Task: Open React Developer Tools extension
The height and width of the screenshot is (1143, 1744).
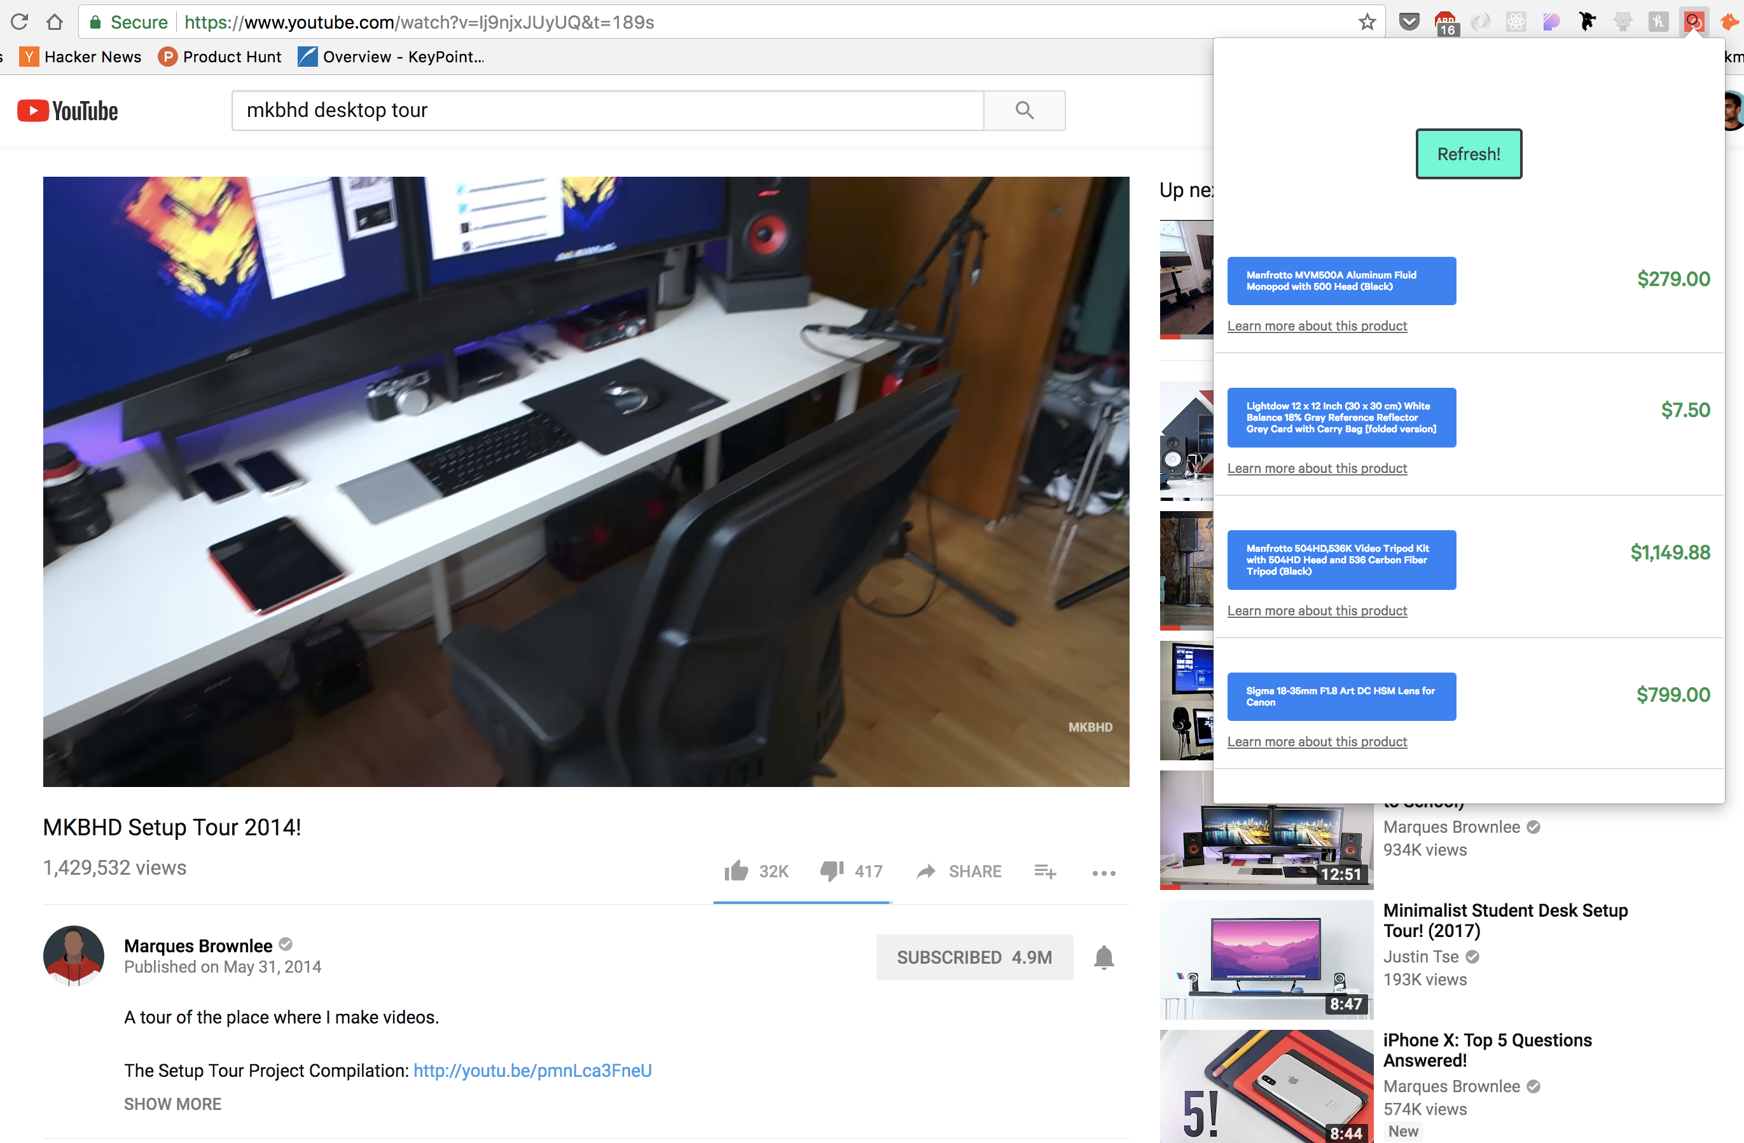Action: click(x=1516, y=21)
